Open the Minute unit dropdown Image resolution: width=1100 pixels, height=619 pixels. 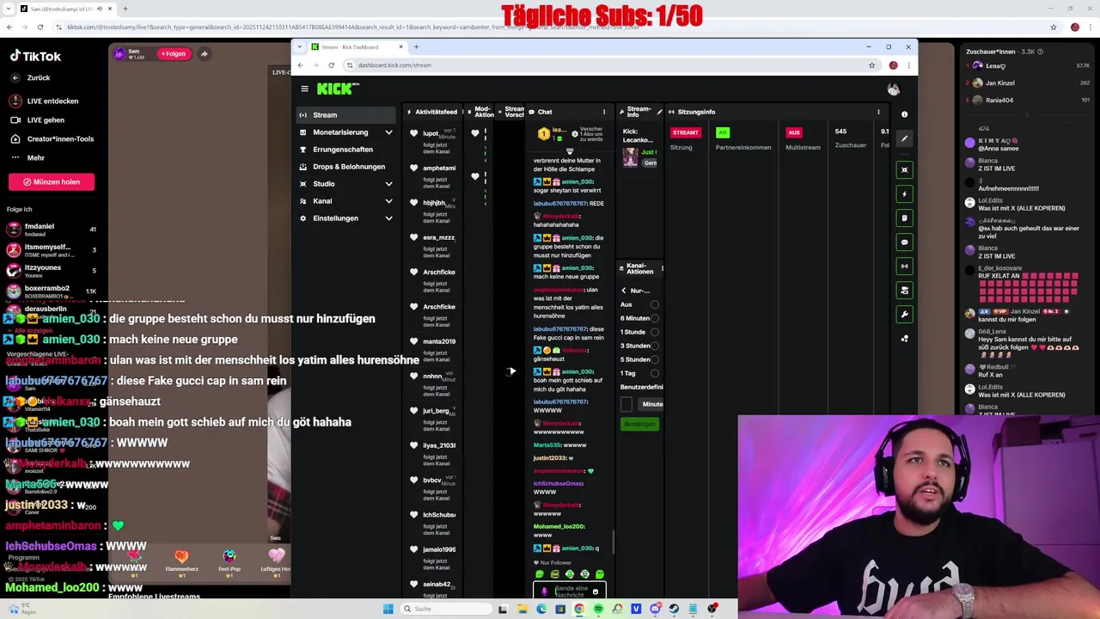click(651, 404)
